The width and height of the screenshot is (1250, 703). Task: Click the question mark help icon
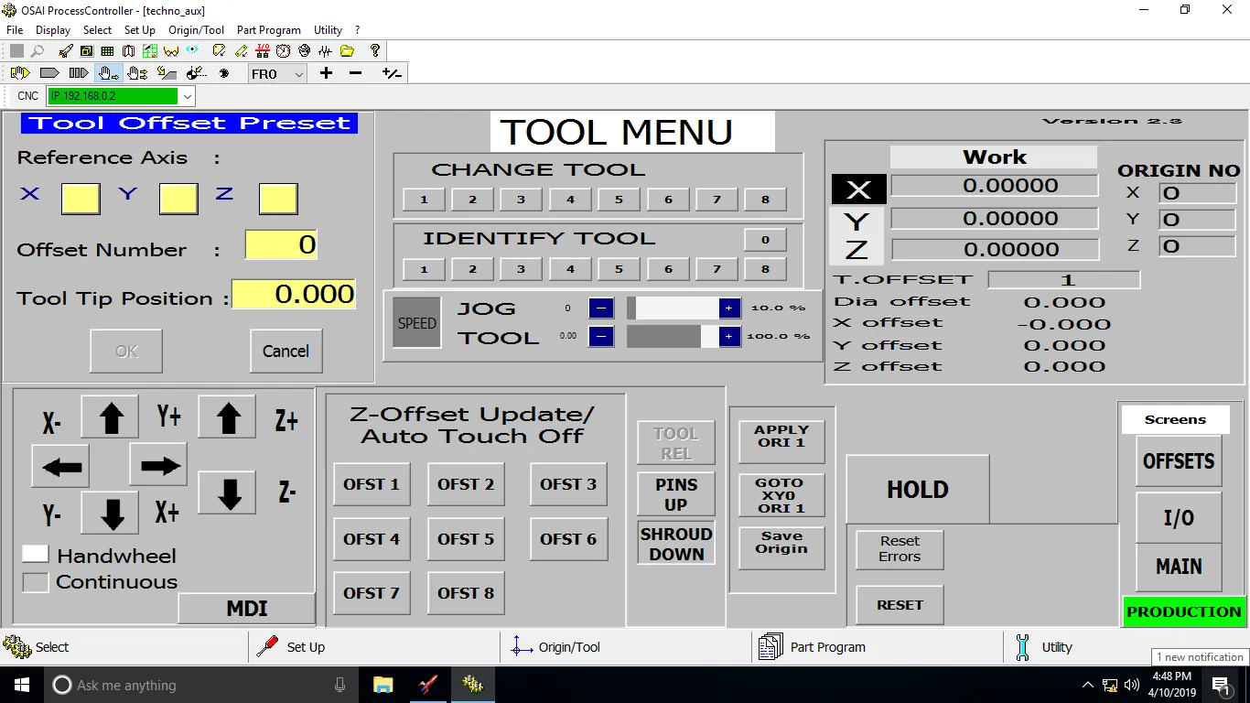click(x=374, y=51)
